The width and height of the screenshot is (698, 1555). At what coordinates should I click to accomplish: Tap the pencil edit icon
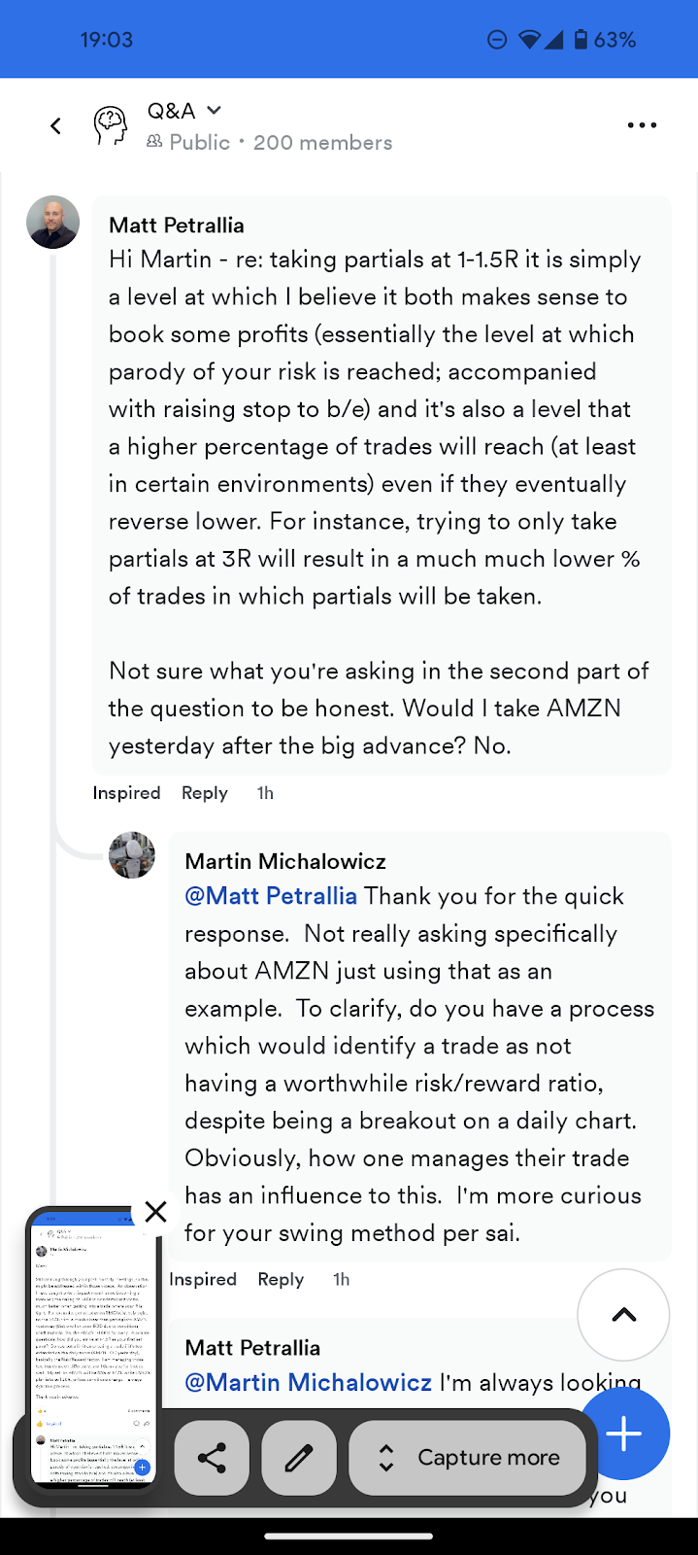pyautogui.click(x=299, y=1458)
